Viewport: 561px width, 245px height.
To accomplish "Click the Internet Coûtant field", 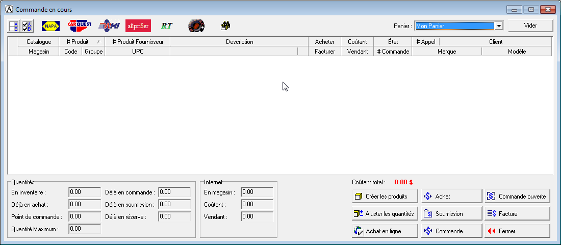I will (257, 204).
